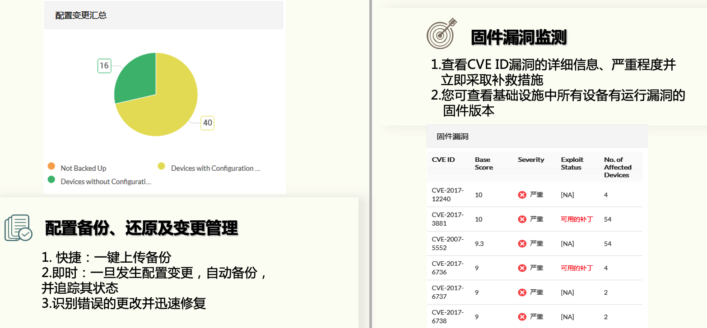This screenshot has width=707, height=328.
Task: Click the 严重 severity icon for CVE-2007-5552
Action: 522,243
